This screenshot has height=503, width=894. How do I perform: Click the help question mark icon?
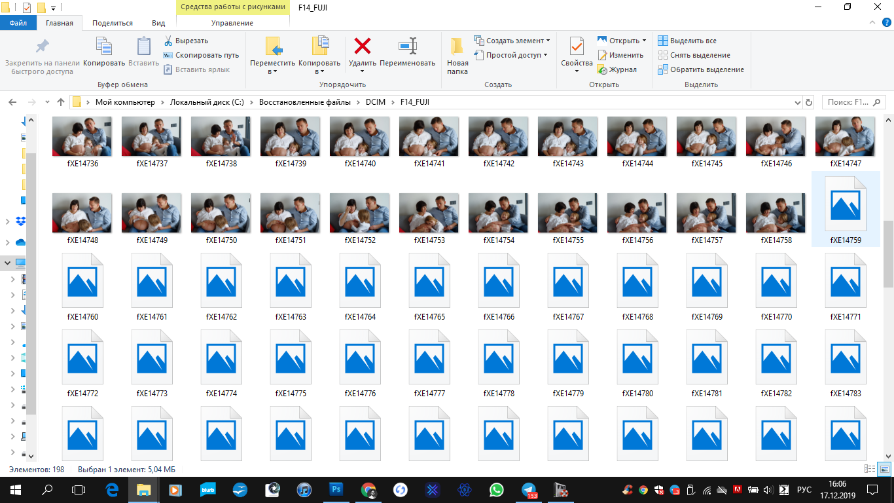[x=887, y=23]
